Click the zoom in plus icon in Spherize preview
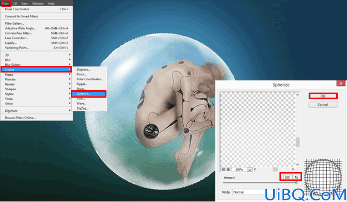The width and height of the screenshot is (347, 202). (x=229, y=170)
